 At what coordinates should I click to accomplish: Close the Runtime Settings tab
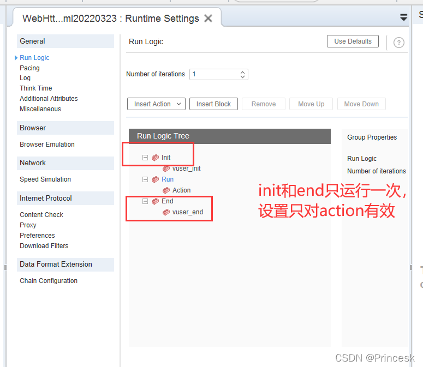[208, 19]
